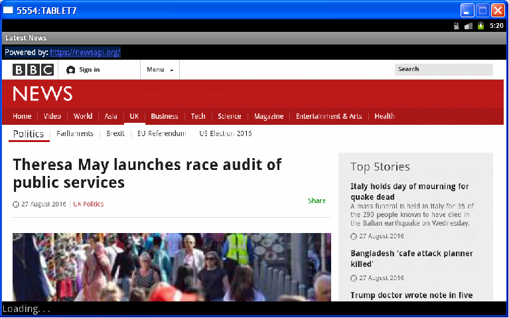Image resolution: width=509 pixels, height=318 pixels.
Task: Open the UK Politics category link
Action: click(x=88, y=204)
